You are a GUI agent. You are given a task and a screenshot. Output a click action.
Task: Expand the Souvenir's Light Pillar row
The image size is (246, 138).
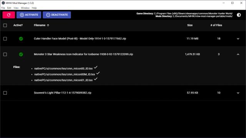click(x=238, y=93)
